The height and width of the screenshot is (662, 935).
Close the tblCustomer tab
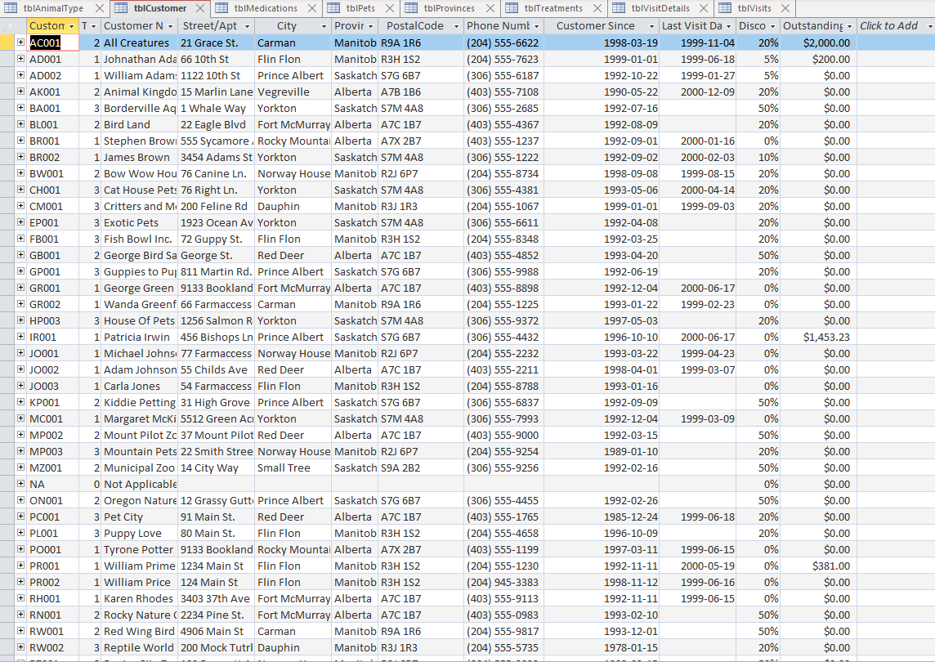click(x=199, y=9)
